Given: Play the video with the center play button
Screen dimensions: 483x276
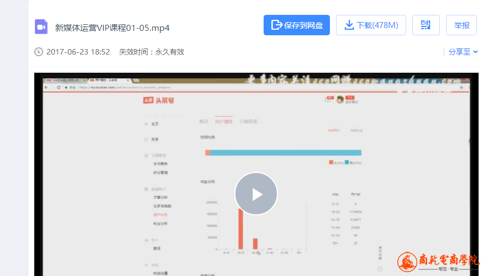Looking at the screenshot, I should [256, 194].
